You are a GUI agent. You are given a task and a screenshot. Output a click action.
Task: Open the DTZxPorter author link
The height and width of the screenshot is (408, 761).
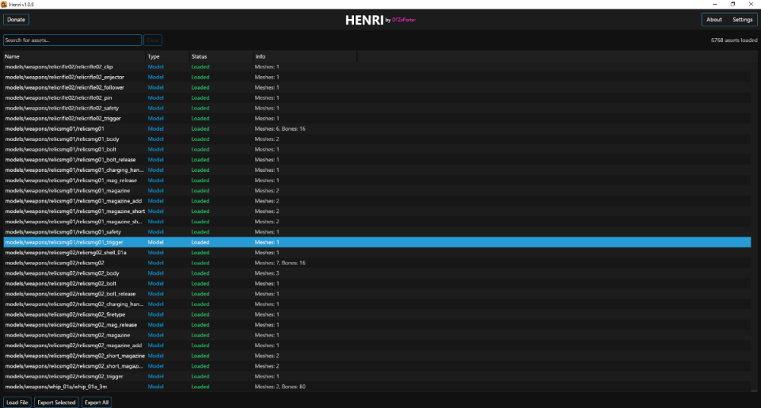(x=403, y=21)
